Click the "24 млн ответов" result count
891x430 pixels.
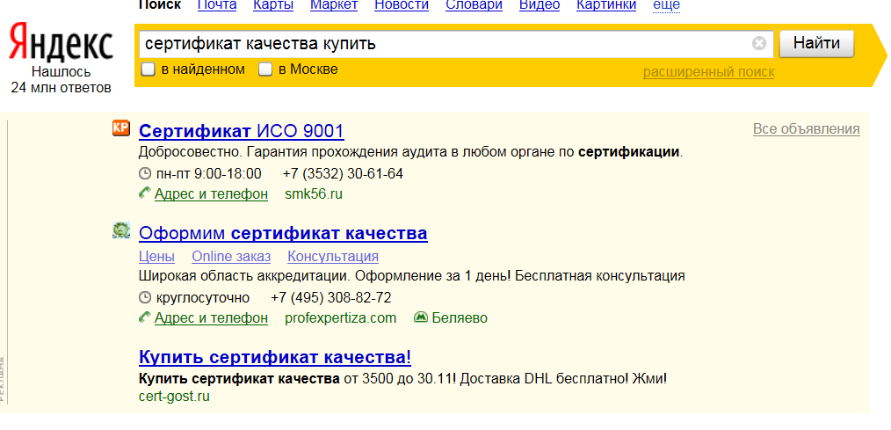61,88
